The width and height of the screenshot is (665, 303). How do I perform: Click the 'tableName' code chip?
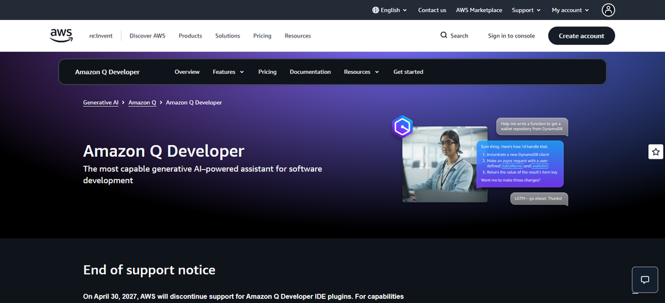(512, 166)
